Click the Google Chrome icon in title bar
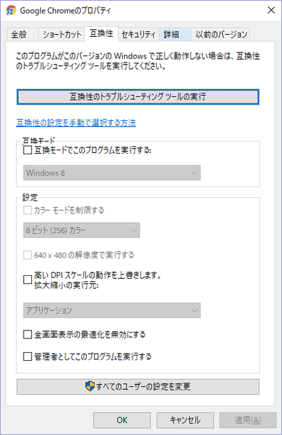The height and width of the screenshot is (435, 282). [x=11, y=11]
